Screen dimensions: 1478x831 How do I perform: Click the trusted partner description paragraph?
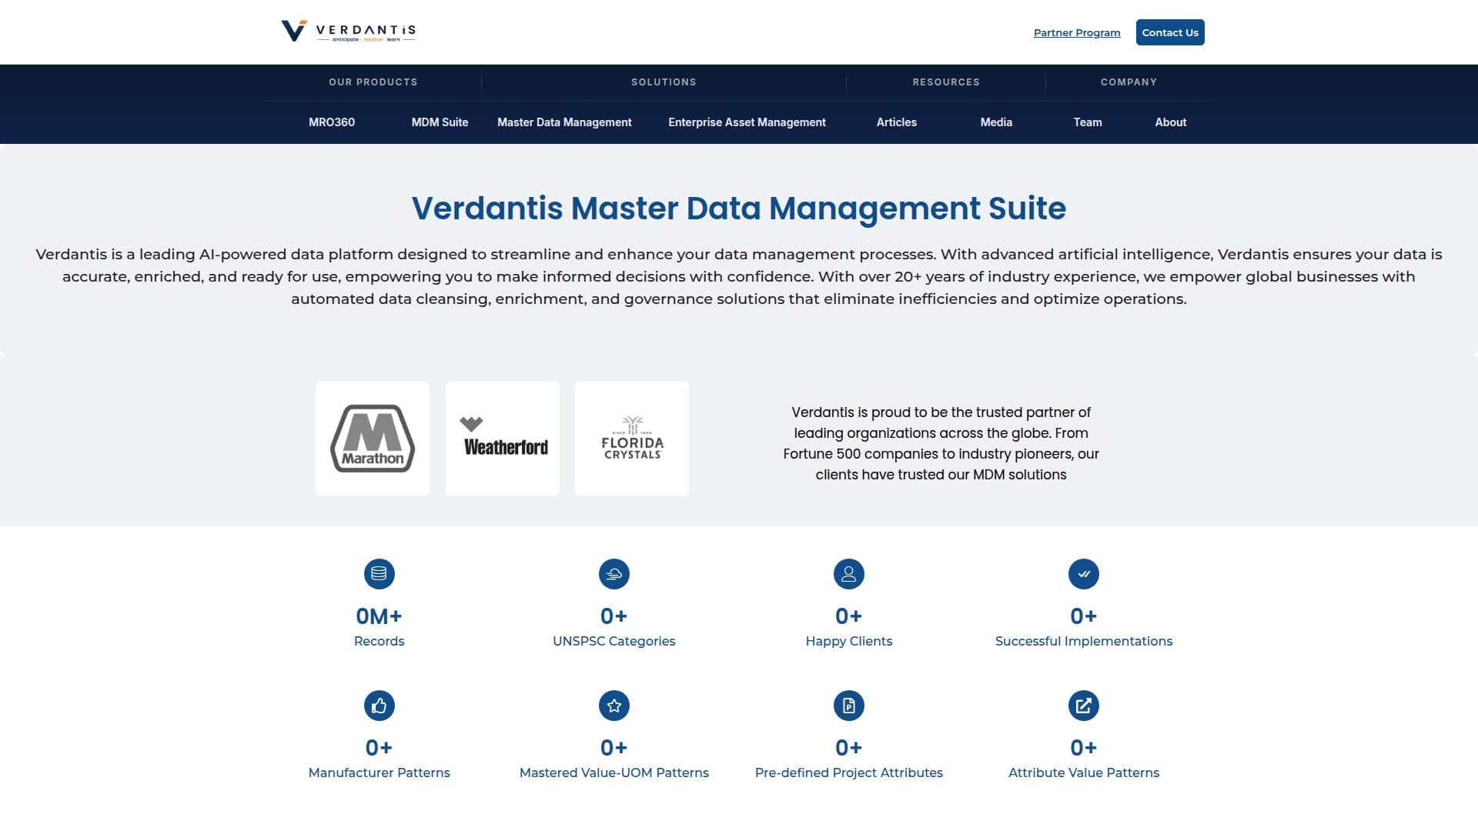941,443
